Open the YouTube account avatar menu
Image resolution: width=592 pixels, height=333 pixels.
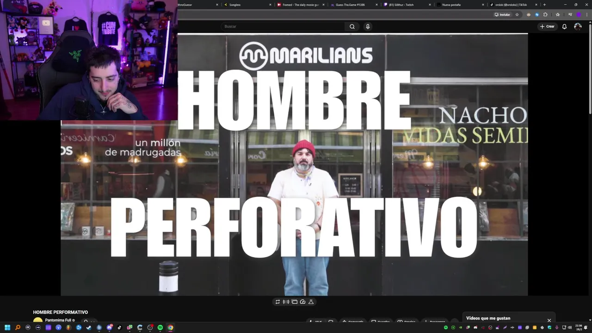[578, 26]
